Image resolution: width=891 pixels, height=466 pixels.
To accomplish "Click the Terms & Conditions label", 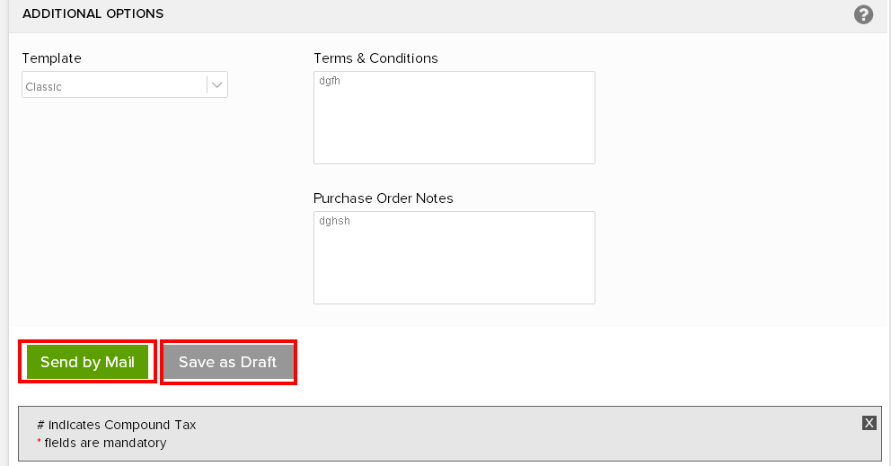I will (375, 58).
